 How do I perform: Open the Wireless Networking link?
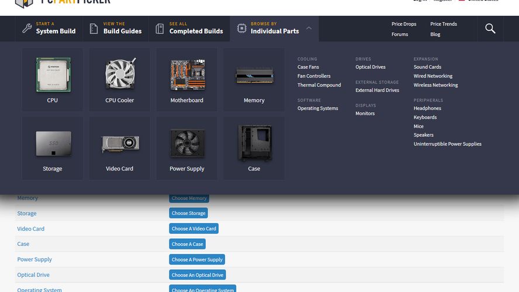coord(435,85)
